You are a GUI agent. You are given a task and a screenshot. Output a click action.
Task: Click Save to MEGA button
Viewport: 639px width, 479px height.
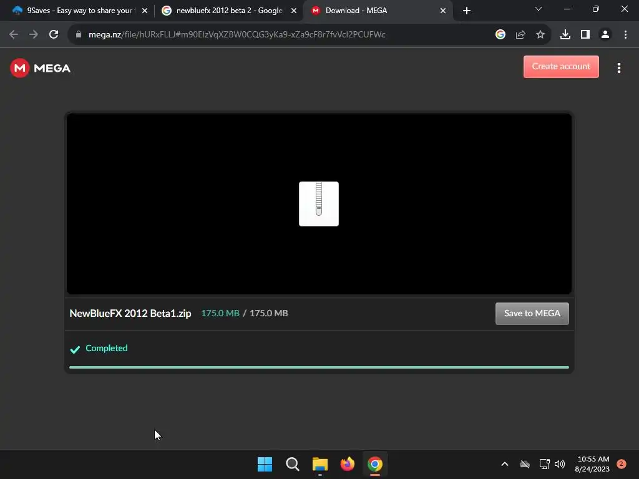point(532,313)
